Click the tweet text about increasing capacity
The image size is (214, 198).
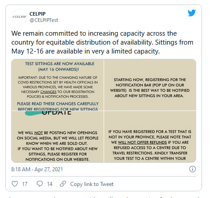[x=102, y=42]
